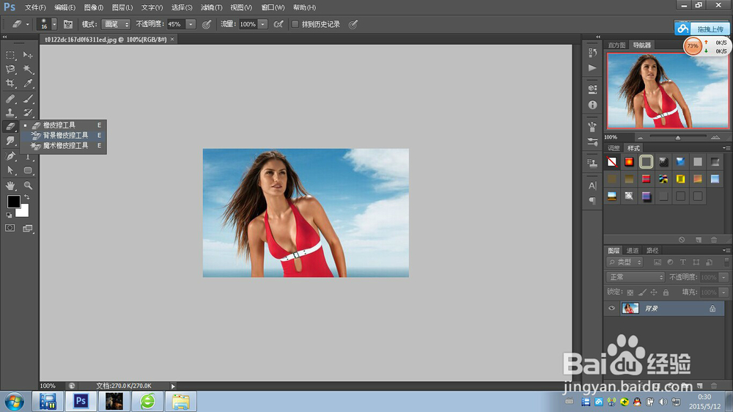733x412 pixels.
Task: Activate the Zoom magnifier tool
Action: [29, 185]
